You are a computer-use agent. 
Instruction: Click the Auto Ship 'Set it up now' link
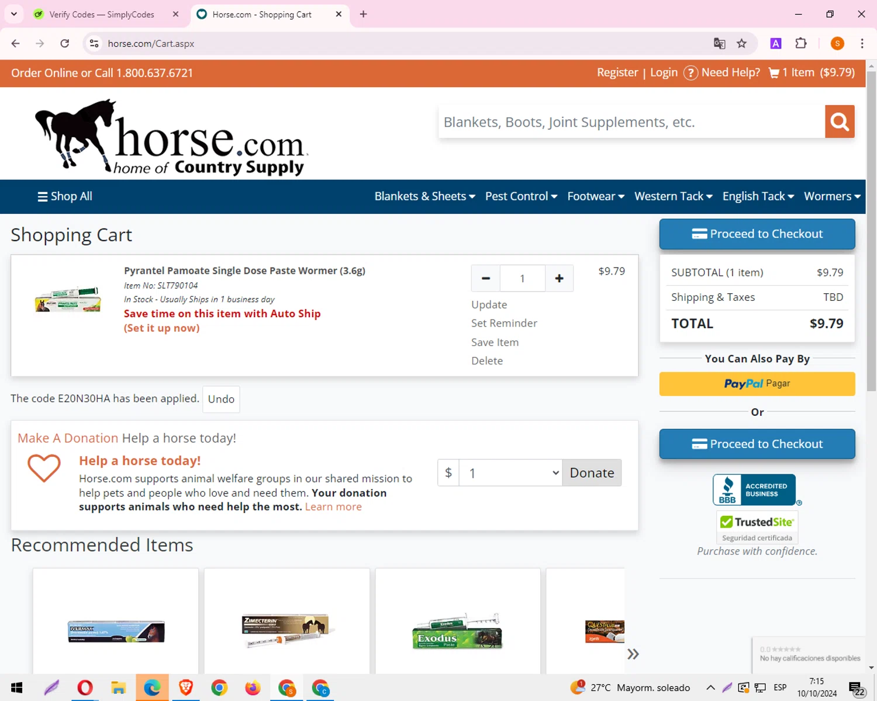pos(162,328)
